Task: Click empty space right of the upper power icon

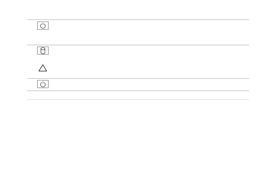Action: pyautogui.click(x=149, y=26)
